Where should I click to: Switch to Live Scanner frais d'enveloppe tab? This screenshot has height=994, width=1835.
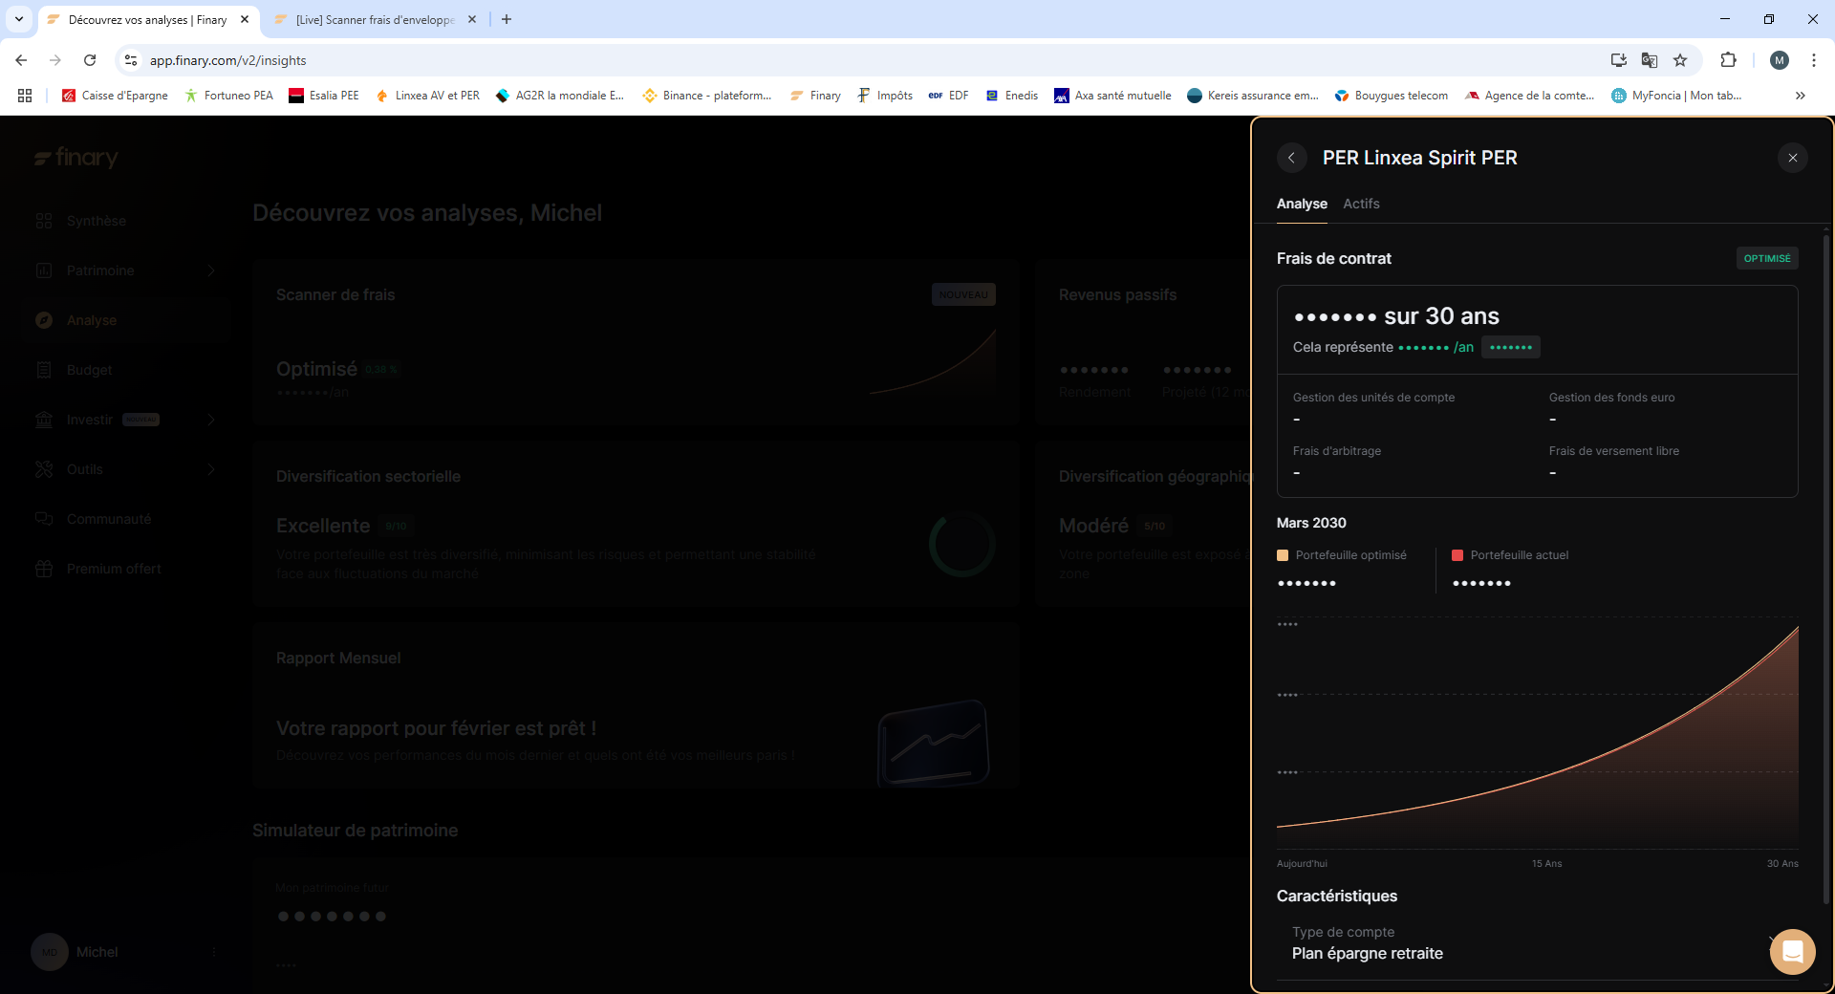(x=373, y=19)
